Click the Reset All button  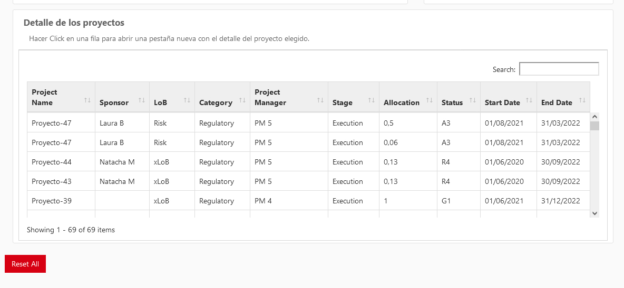click(25, 264)
